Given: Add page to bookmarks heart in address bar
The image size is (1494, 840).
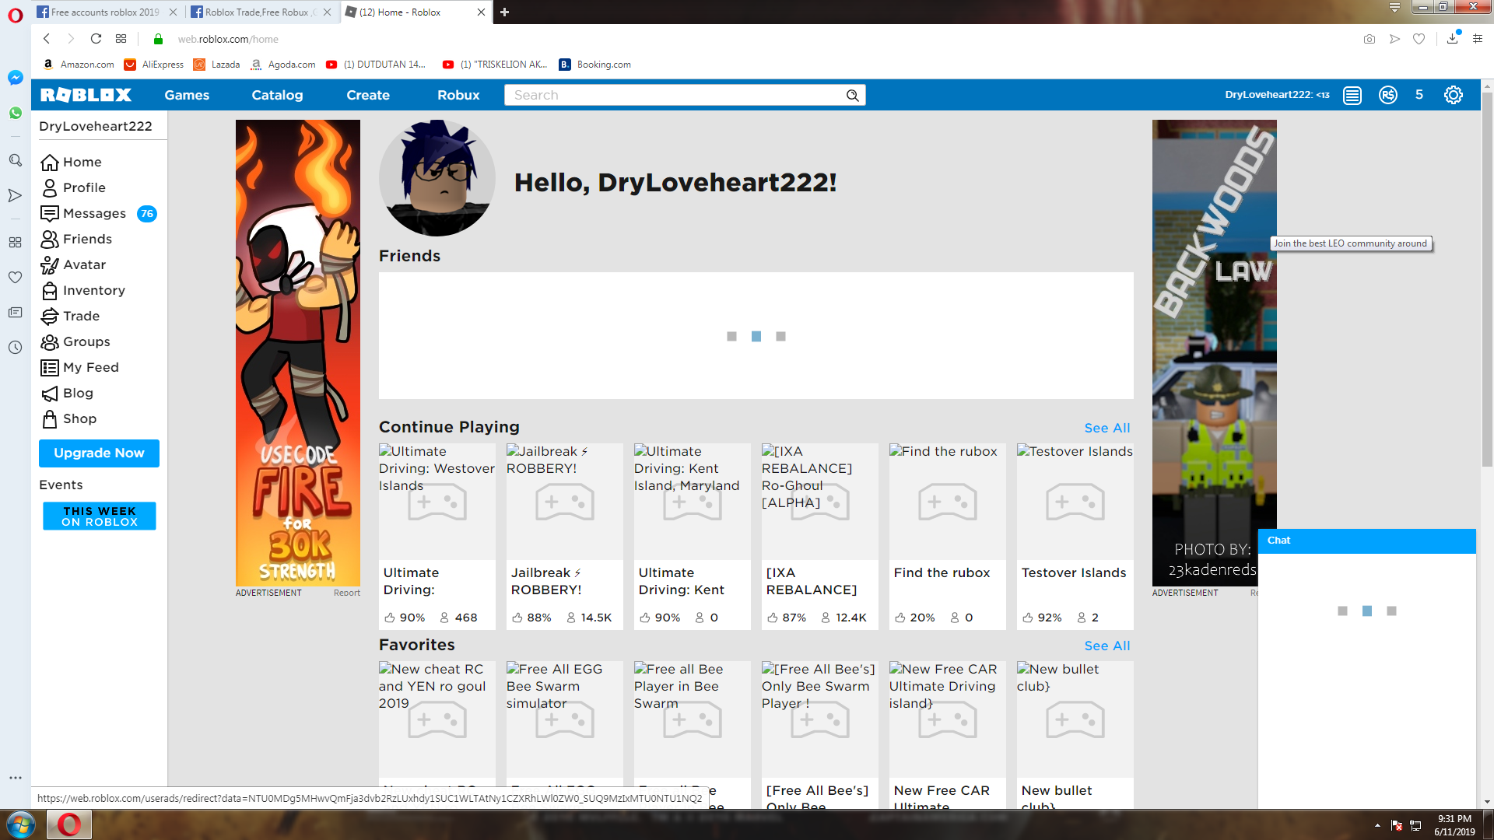Looking at the screenshot, I should pos(1419,39).
